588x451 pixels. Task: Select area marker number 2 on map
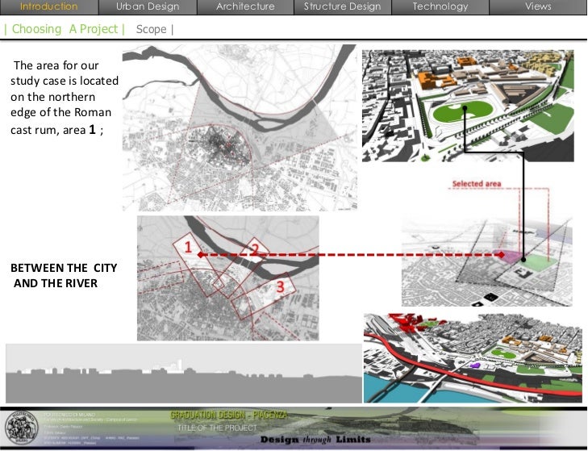[x=254, y=249]
